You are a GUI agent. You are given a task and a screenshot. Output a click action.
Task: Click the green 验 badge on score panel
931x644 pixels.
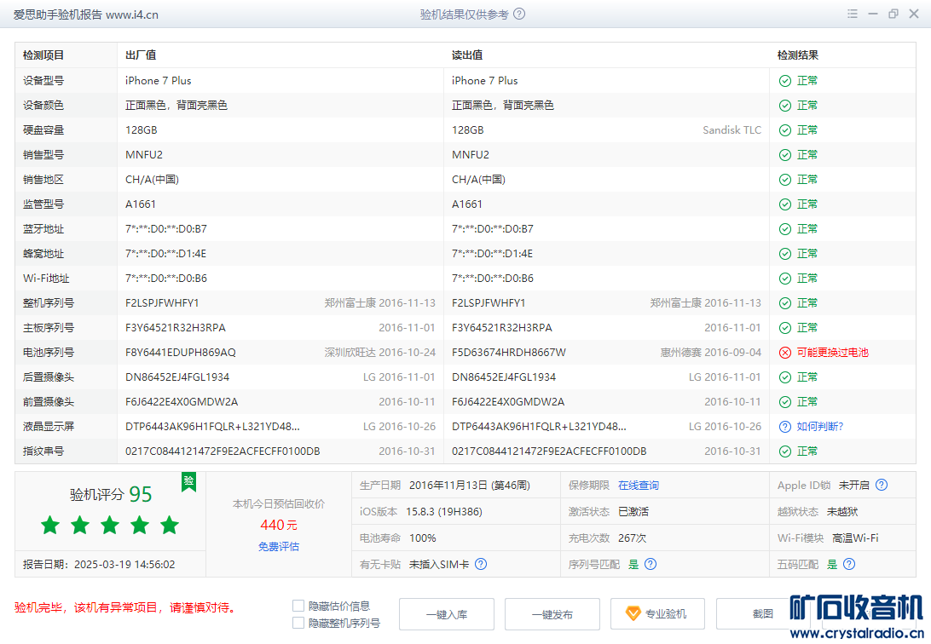pos(188,481)
